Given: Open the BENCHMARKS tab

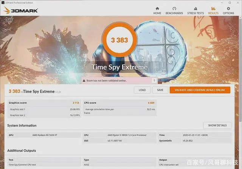Looking at the screenshot, I should pos(174,11).
